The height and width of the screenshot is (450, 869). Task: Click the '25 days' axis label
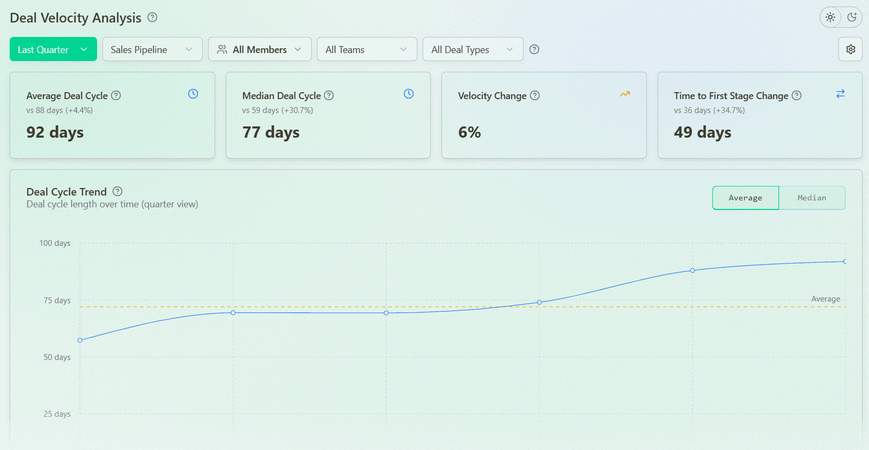[57, 414]
